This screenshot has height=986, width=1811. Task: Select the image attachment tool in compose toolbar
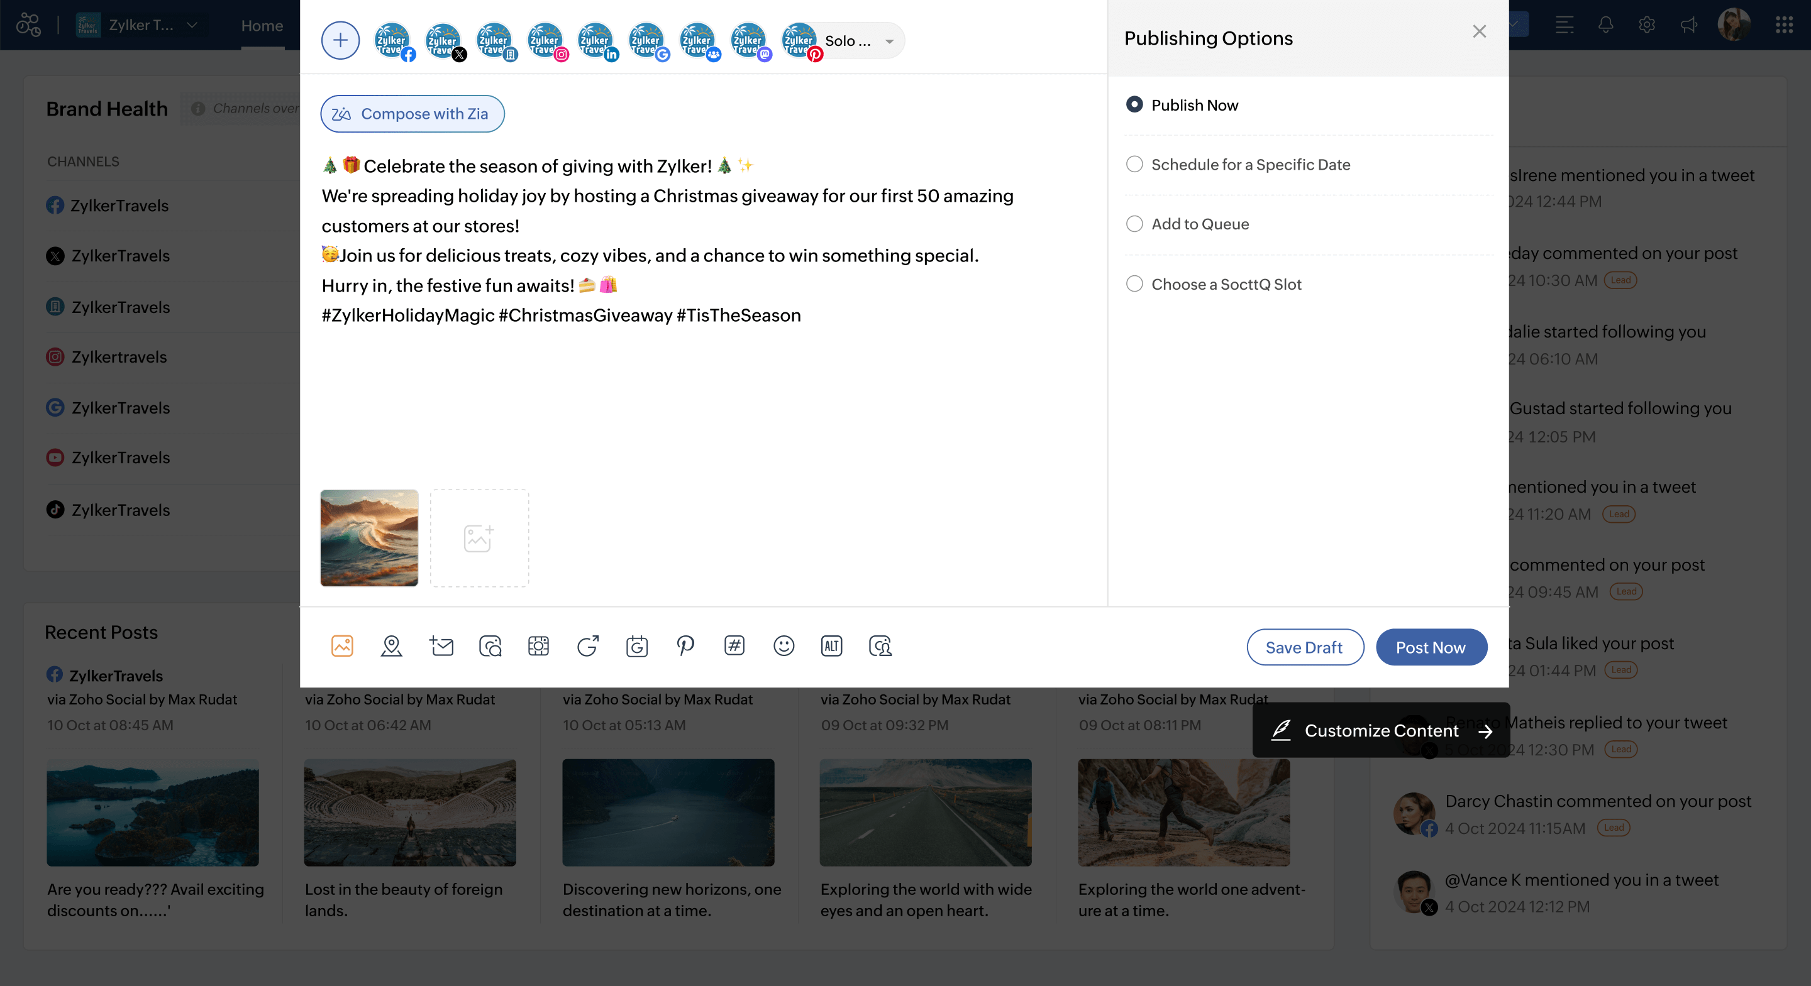342,646
